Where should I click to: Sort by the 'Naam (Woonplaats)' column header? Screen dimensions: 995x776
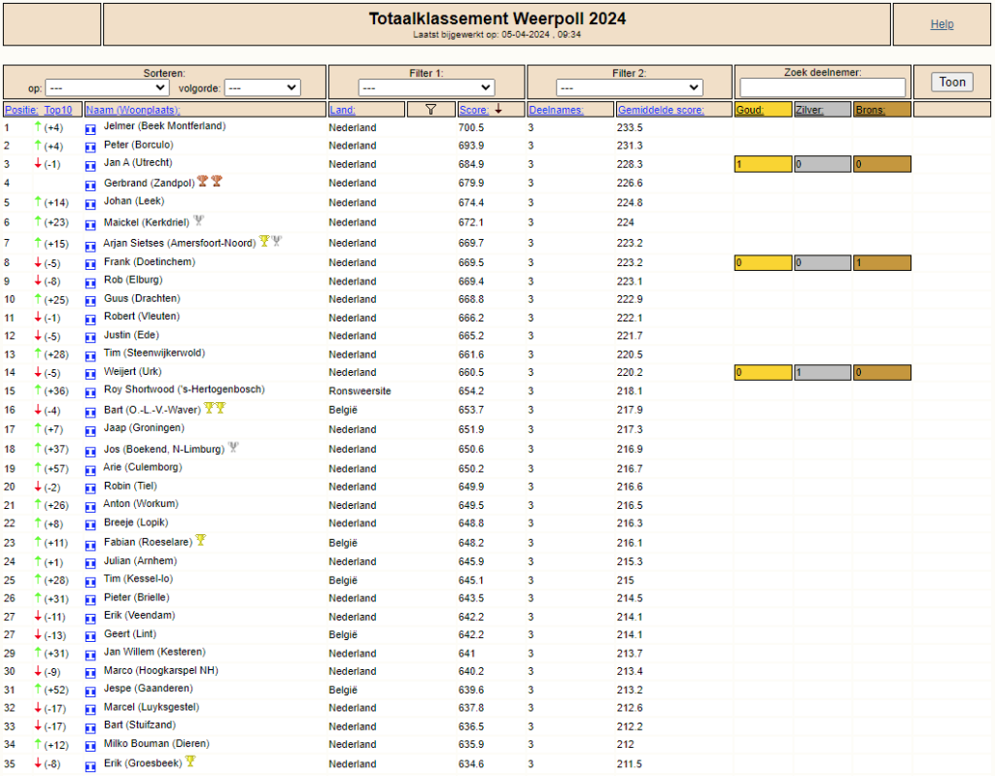[132, 110]
